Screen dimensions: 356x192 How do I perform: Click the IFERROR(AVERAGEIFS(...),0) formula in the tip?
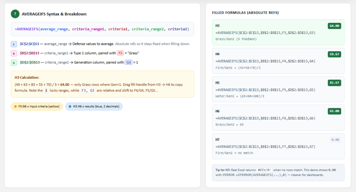260,175
